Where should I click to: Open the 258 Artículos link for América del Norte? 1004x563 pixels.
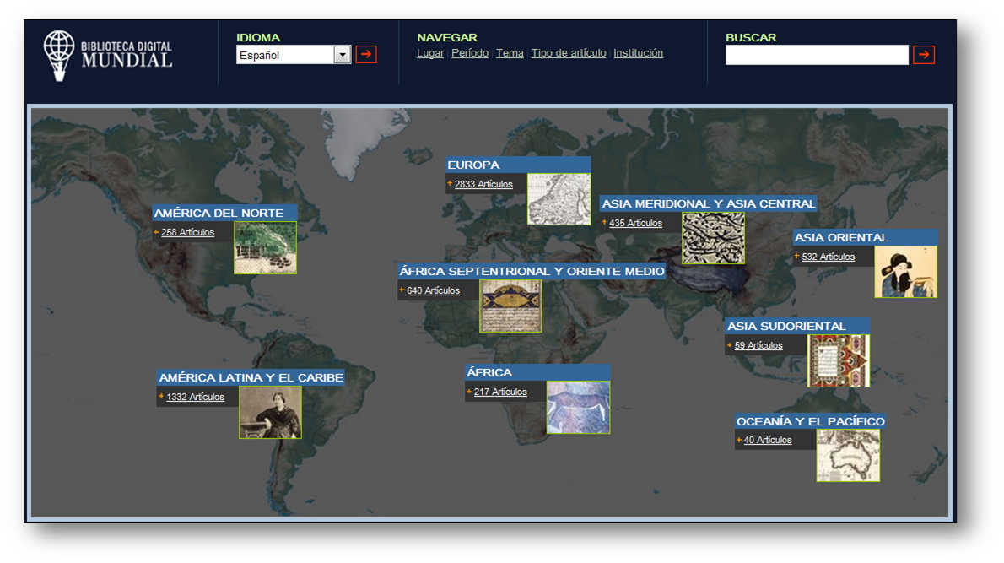187,232
